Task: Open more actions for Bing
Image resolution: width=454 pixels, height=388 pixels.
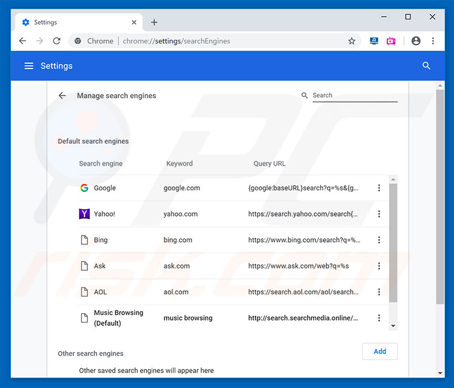Action: tap(379, 240)
